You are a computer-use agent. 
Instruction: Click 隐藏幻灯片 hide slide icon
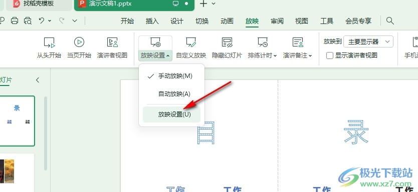[227, 42]
